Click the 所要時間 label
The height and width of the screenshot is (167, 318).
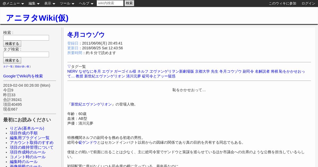(75, 53)
